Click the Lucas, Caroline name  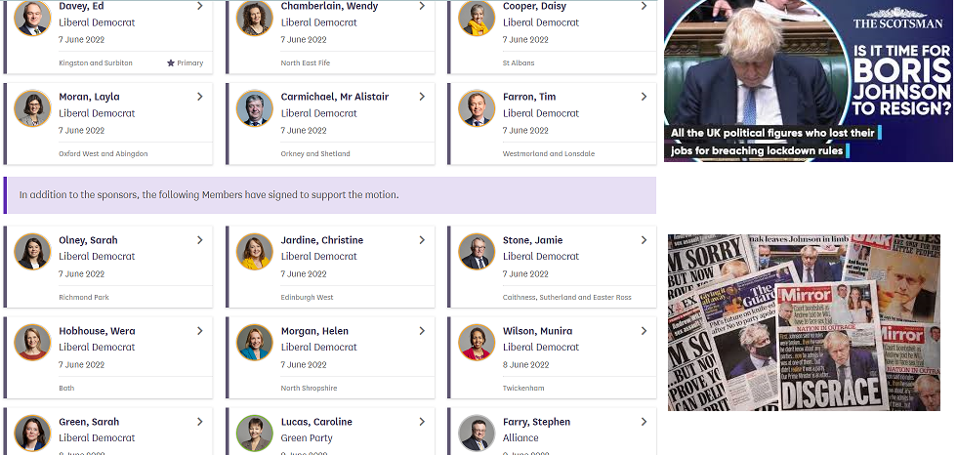316,422
